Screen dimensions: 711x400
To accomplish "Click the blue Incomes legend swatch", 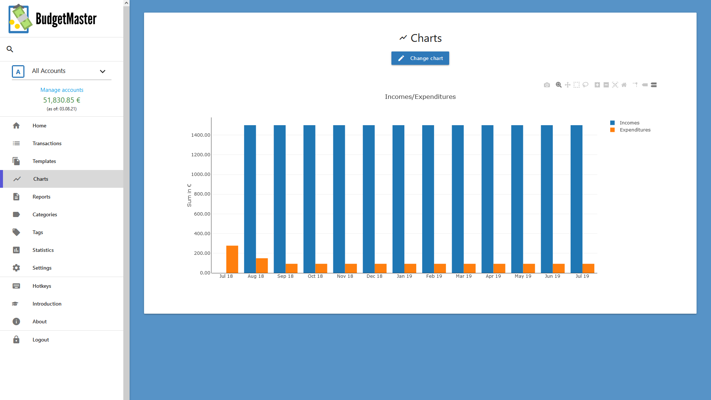I will tap(612, 123).
